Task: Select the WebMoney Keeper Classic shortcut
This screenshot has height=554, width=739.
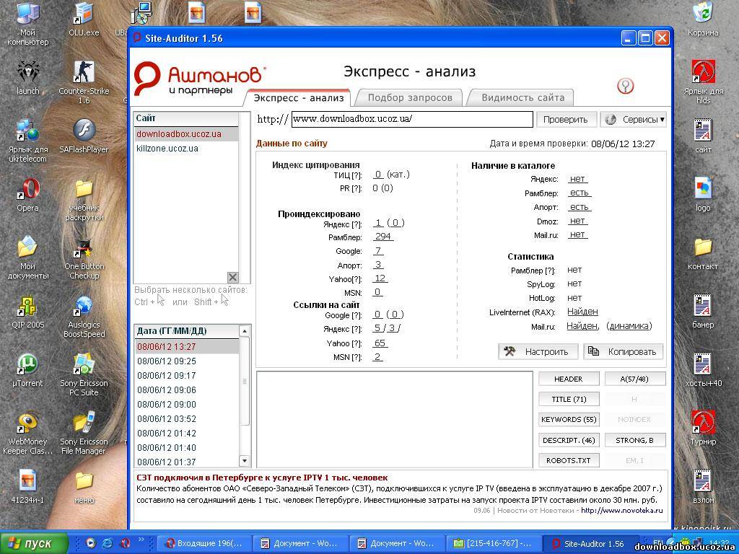Action: (x=27, y=433)
